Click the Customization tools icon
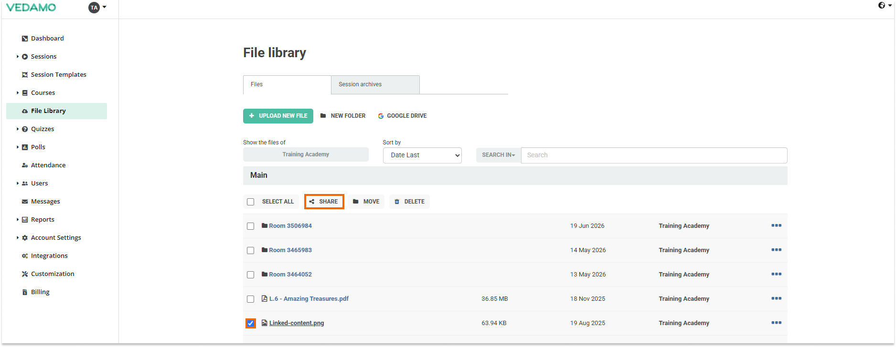This screenshot has width=896, height=347. coord(25,274)
